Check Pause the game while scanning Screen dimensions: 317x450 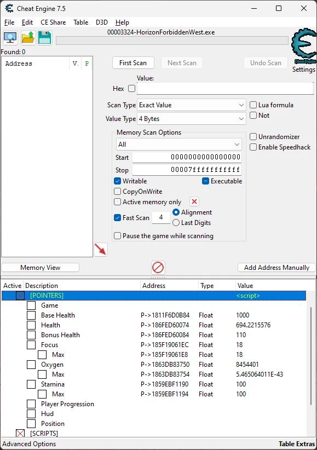pos(118,236)
